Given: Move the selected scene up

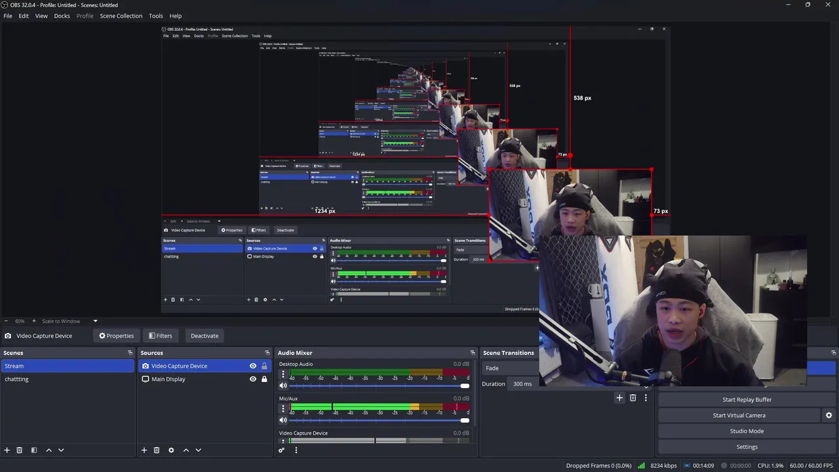Looking at the screenshot, I should point(49,450).
